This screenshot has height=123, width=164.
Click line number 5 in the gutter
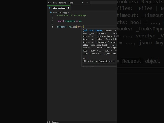pyautogui.click(x=53, y=27)
